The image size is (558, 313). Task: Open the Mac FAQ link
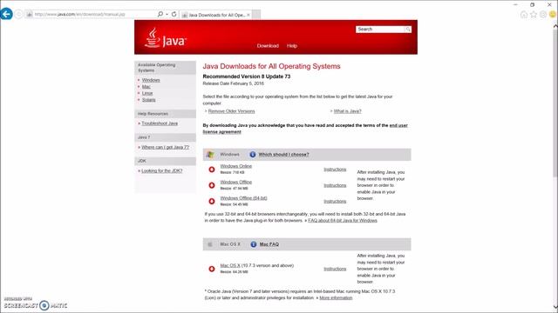click(x=269, y=244)
